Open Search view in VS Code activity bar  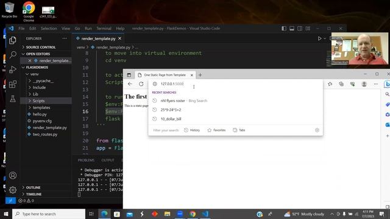pyautogui.click(x=13, y=55)
